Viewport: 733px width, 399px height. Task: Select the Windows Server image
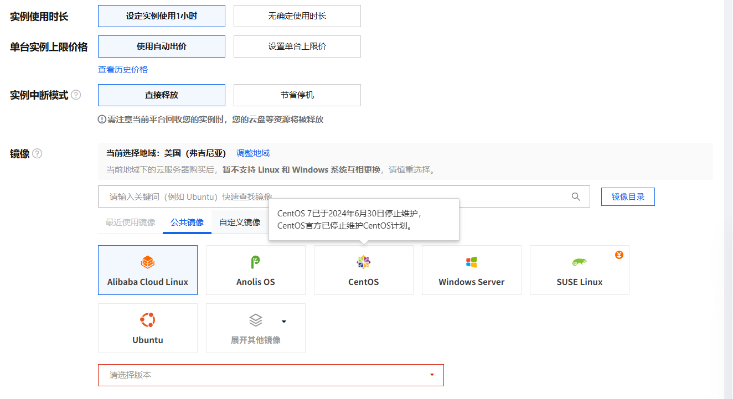(x=471, y=270)
